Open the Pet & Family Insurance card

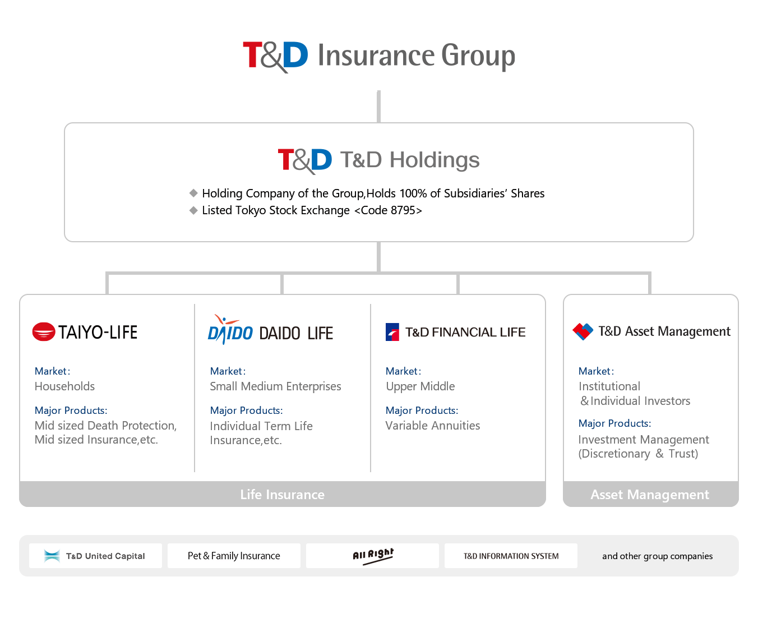pyautogui.click(x=234, y=556)
